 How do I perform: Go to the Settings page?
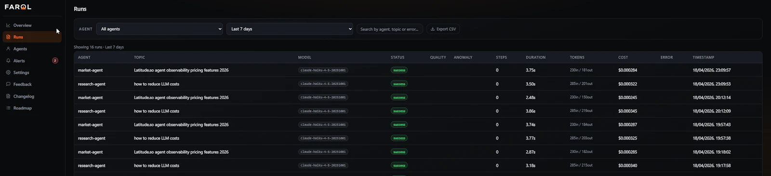[x=32, y=73]
